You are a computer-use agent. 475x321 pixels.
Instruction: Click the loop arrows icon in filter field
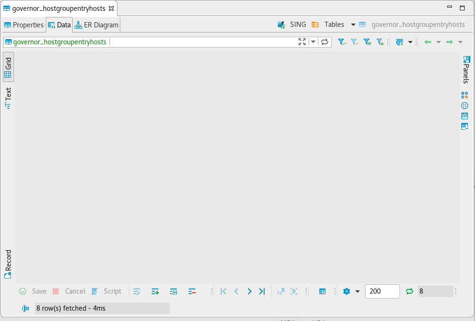(x=325, y=42)
